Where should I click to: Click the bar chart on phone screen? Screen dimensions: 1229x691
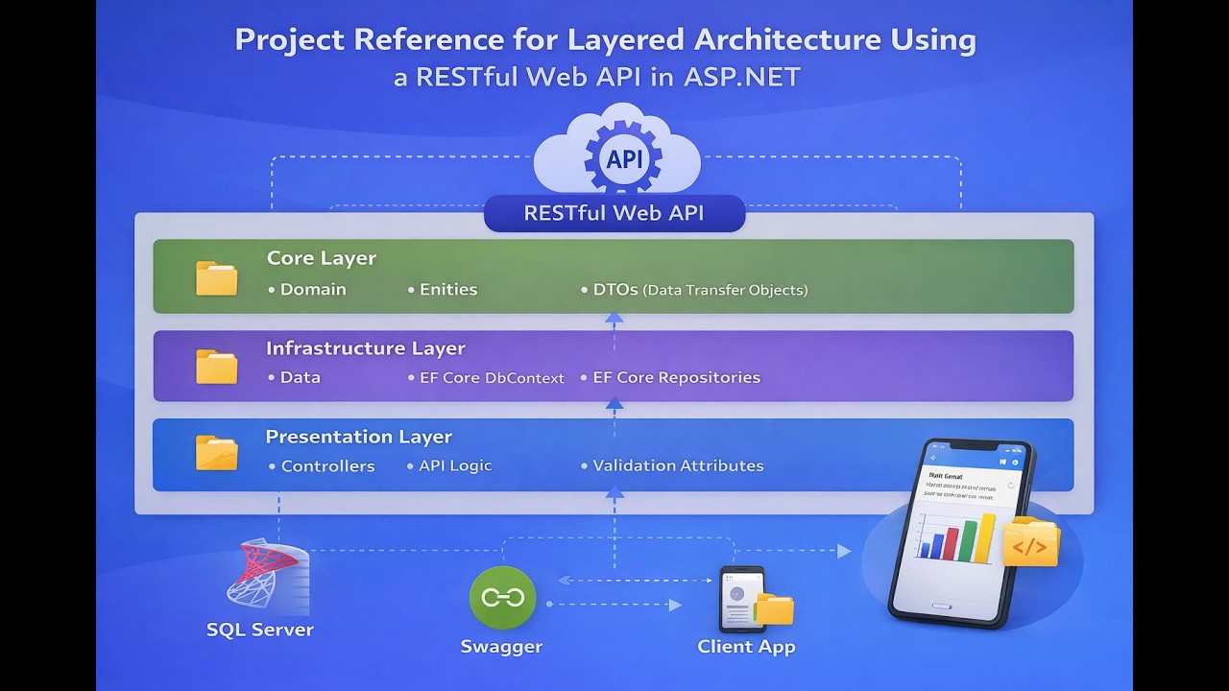point(956,537)
